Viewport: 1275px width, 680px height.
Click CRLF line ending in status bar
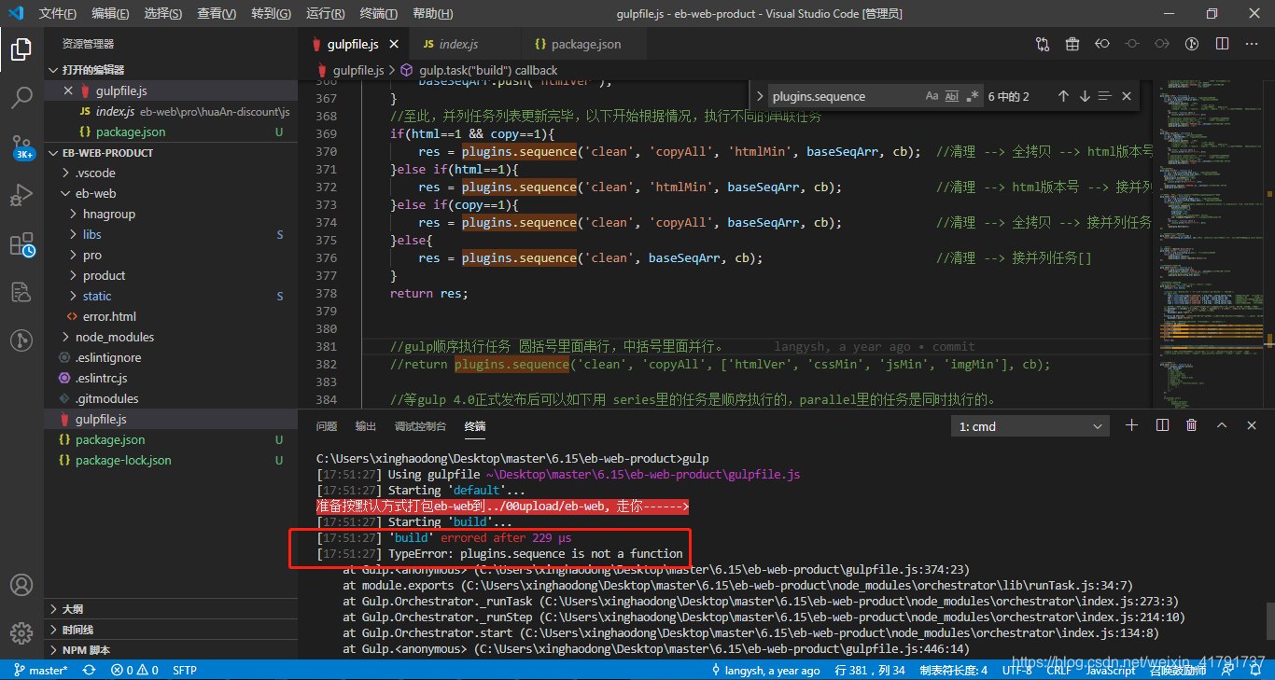tap(1059, 670)
